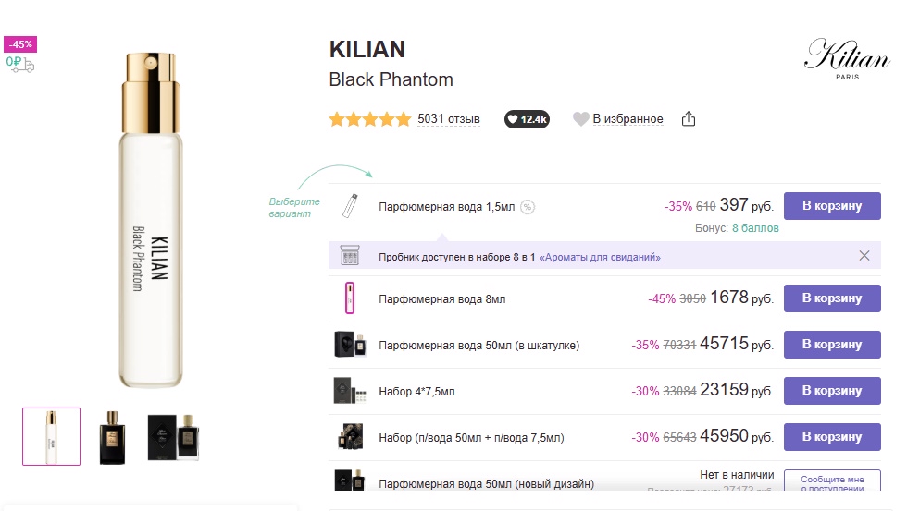Click the 8-in-1 sample set icon
The width and height of the screenshot is (907, 511).
click(350, 255)
